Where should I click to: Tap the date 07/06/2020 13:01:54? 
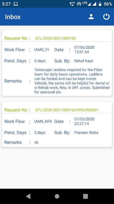click(x=84, y=50)
